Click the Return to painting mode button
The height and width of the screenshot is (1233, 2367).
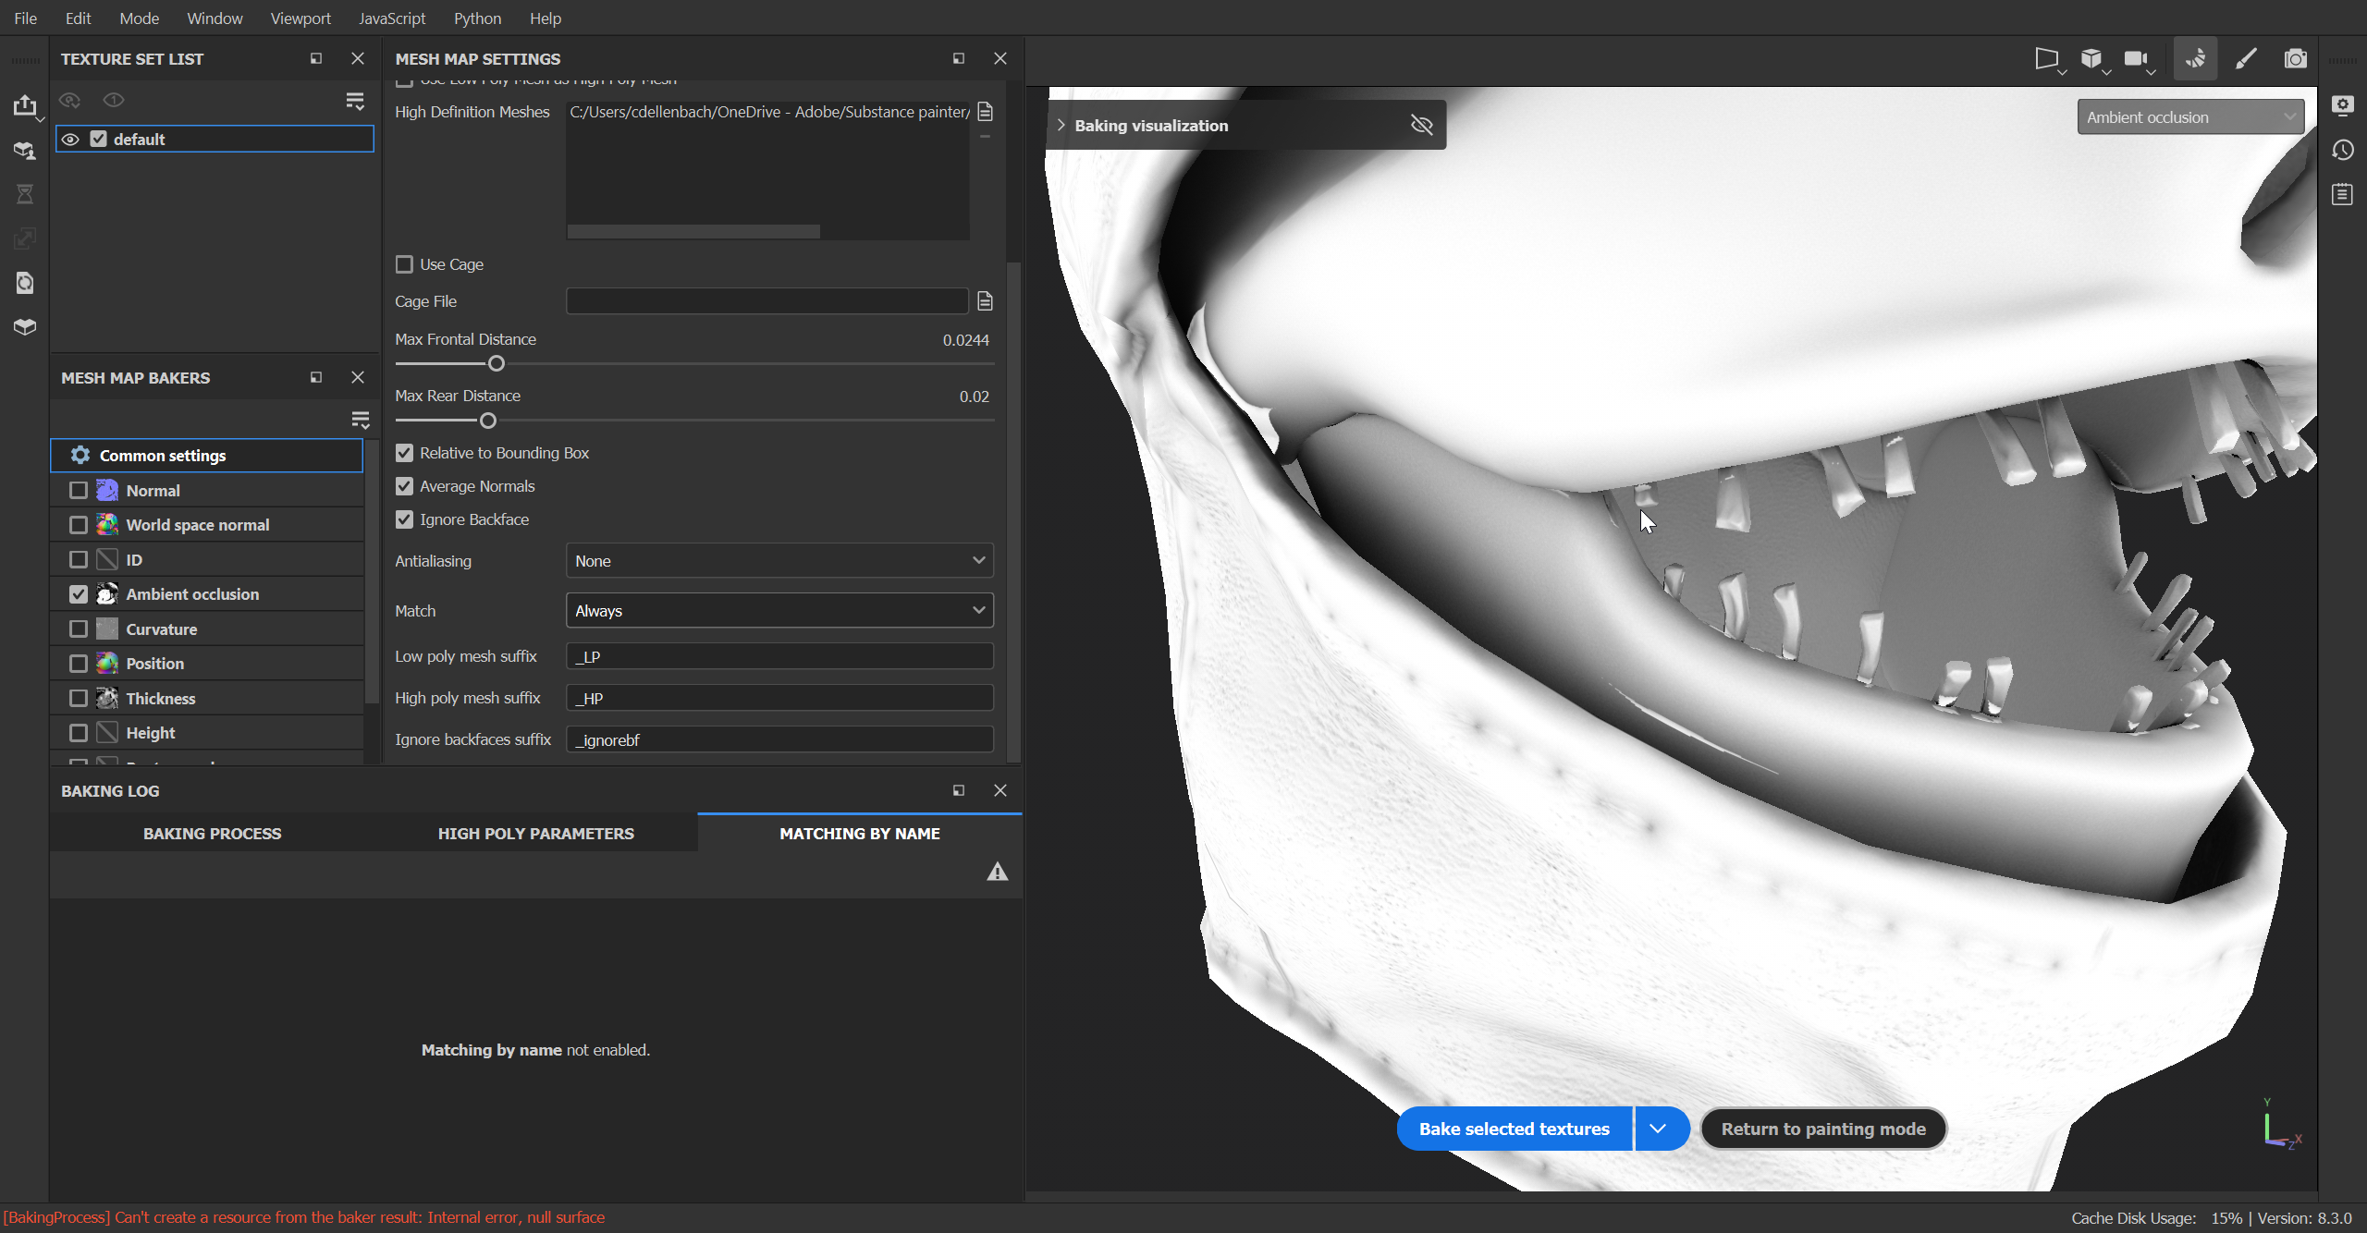1824,1129
